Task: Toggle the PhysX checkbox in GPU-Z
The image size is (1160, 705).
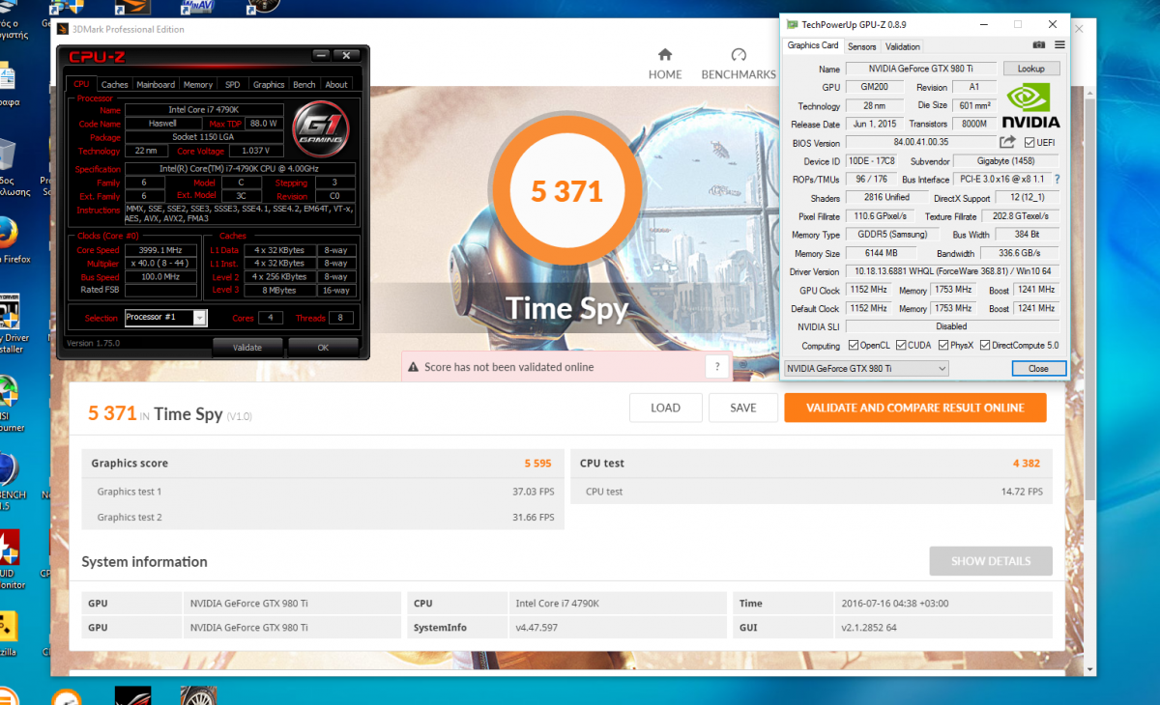Action: [x=943, y=346]
